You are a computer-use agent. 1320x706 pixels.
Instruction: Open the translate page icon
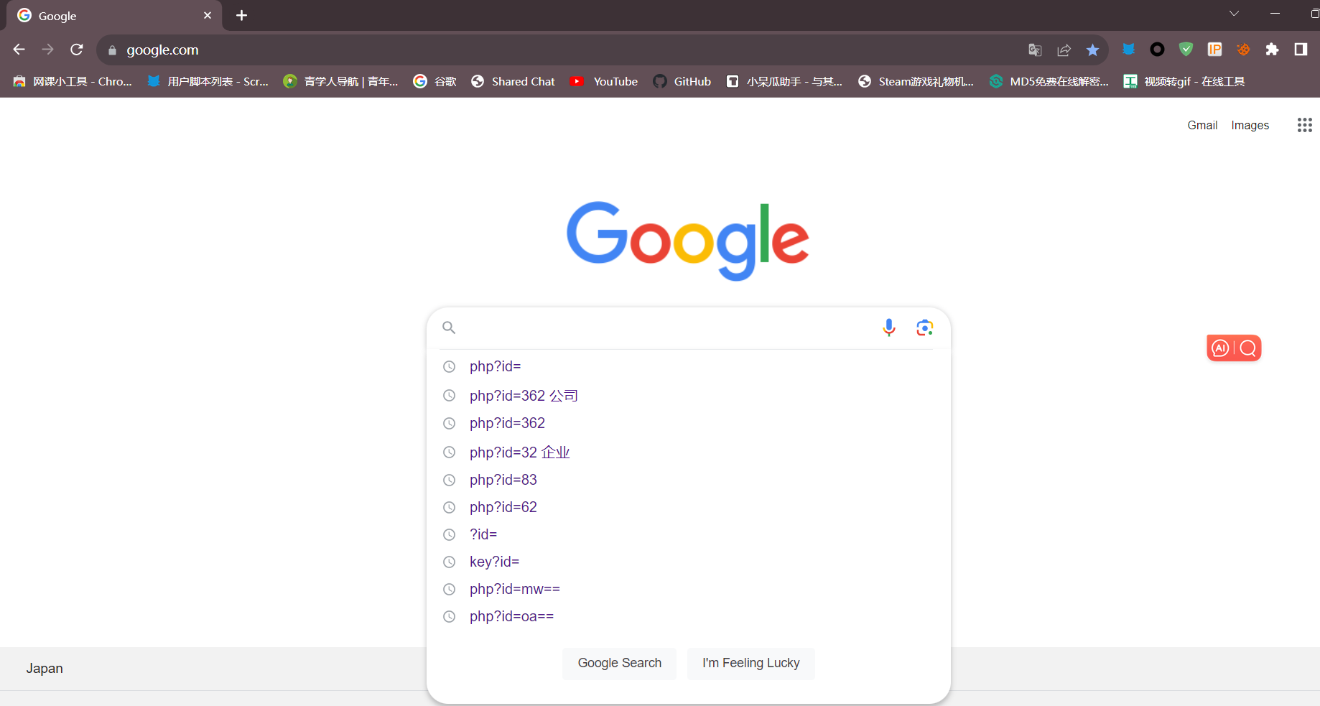(1035, 50)
